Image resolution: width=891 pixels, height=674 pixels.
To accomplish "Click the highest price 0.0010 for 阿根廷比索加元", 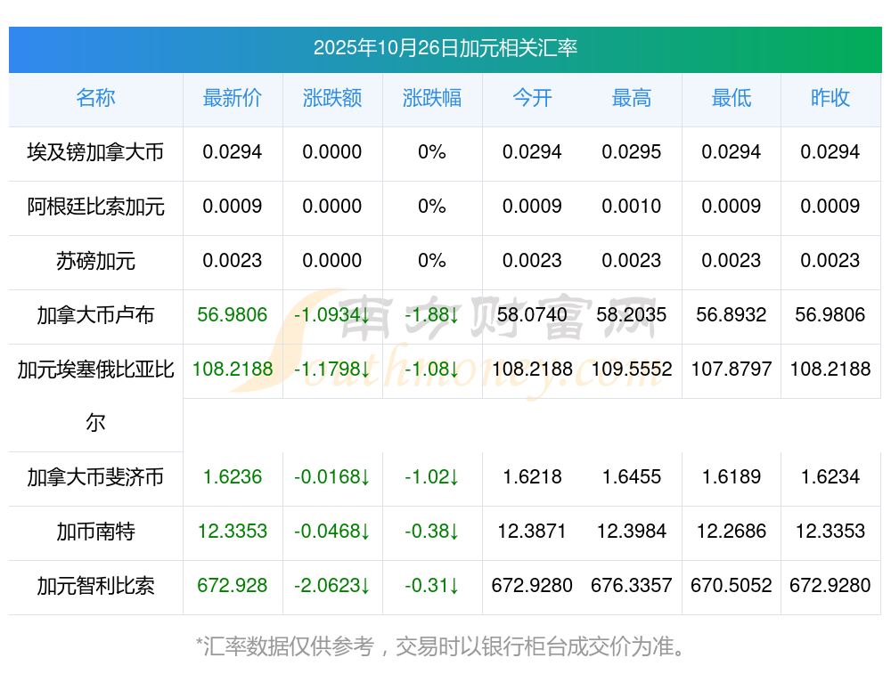I will point(632,207).
